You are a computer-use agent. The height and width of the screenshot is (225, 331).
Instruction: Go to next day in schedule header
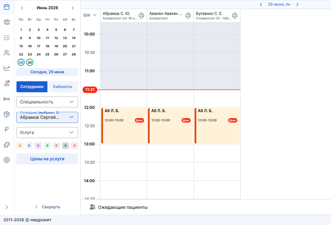click(x=297, y=5)
